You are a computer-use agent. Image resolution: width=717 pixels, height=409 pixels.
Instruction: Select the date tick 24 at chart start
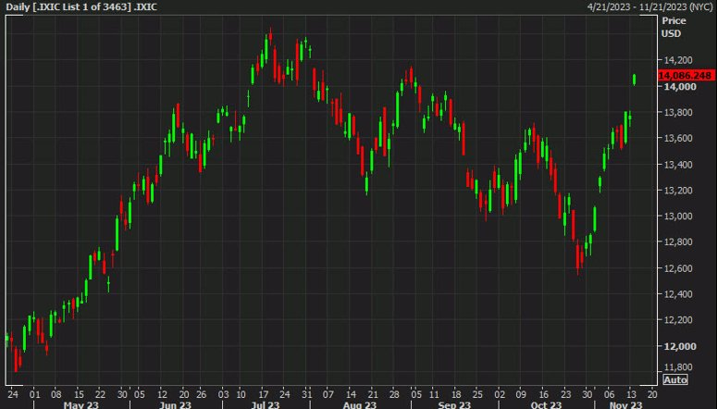[x=13, y=394]
